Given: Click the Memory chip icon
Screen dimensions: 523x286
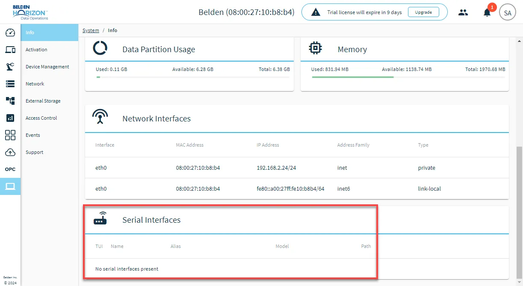Looking at the screenshot, I should [x=315, y=48].
